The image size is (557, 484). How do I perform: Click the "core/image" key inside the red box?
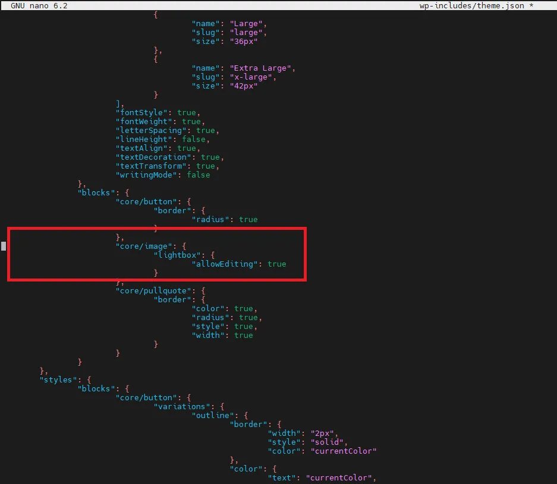coord(144,246)
